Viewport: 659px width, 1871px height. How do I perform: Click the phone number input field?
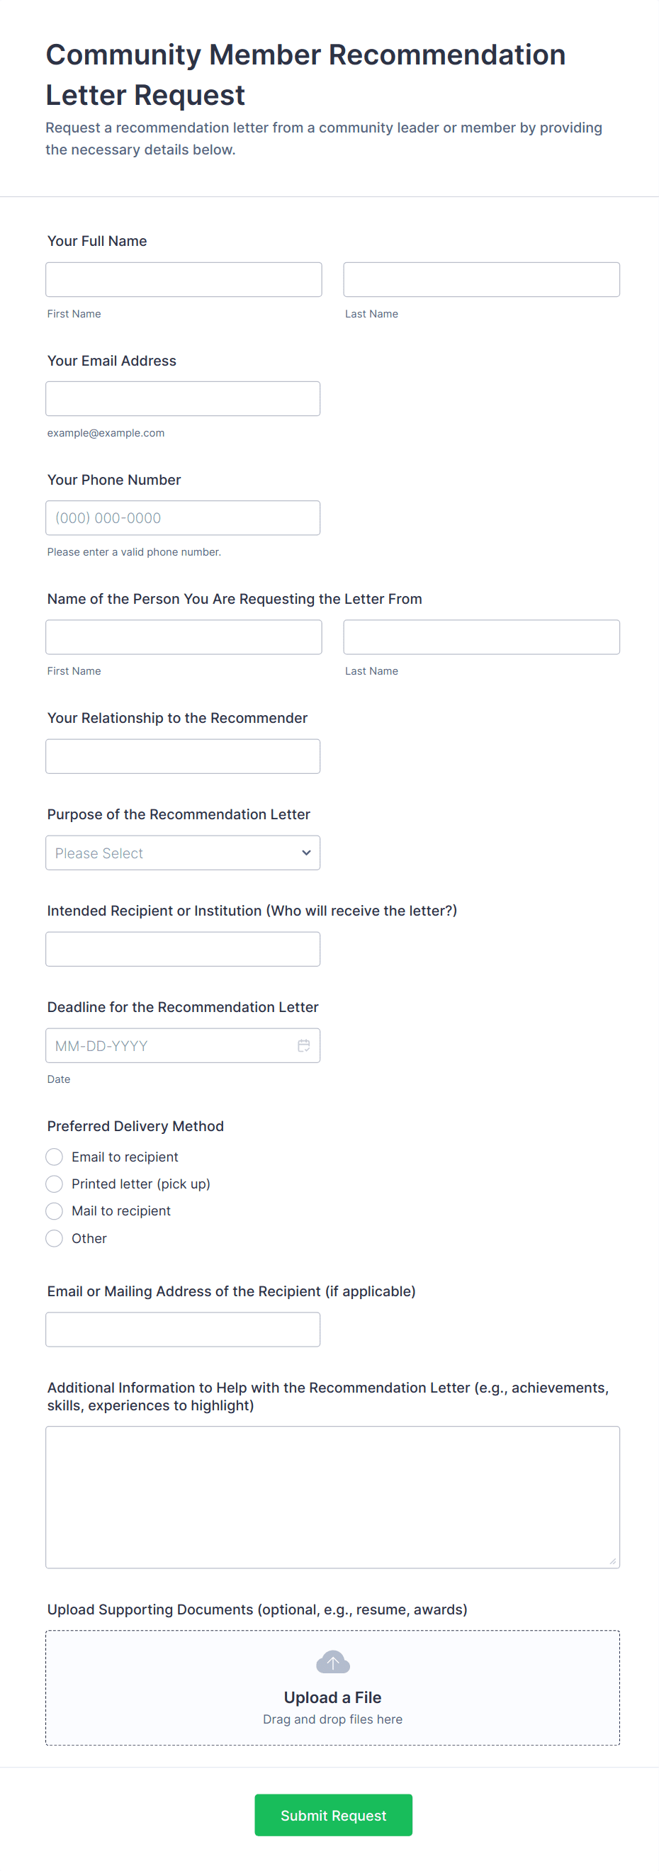pyautogui.click(x=182, y=518)
